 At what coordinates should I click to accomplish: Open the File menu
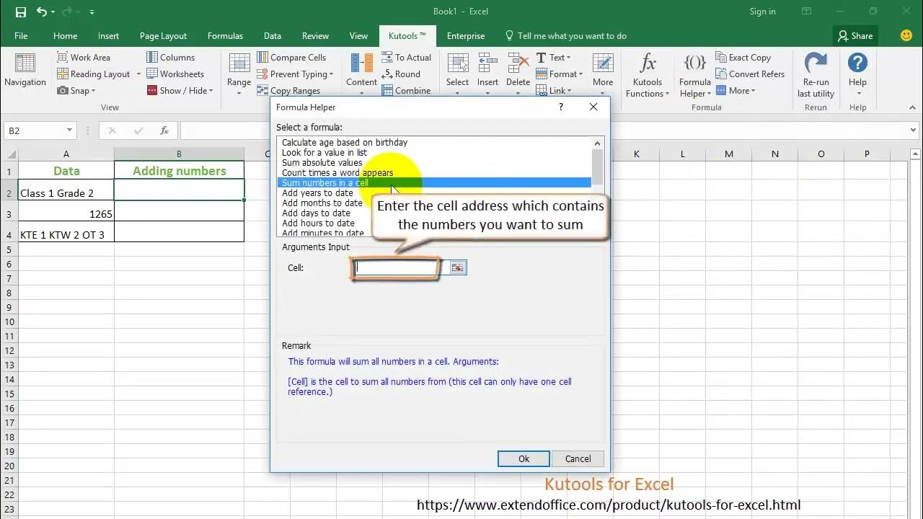tap(21, 35)
